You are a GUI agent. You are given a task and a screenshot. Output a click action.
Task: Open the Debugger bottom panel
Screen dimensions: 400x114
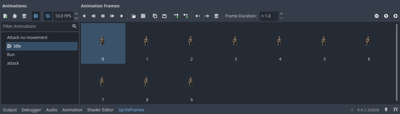pyautogui.click(x=31, y=110)
